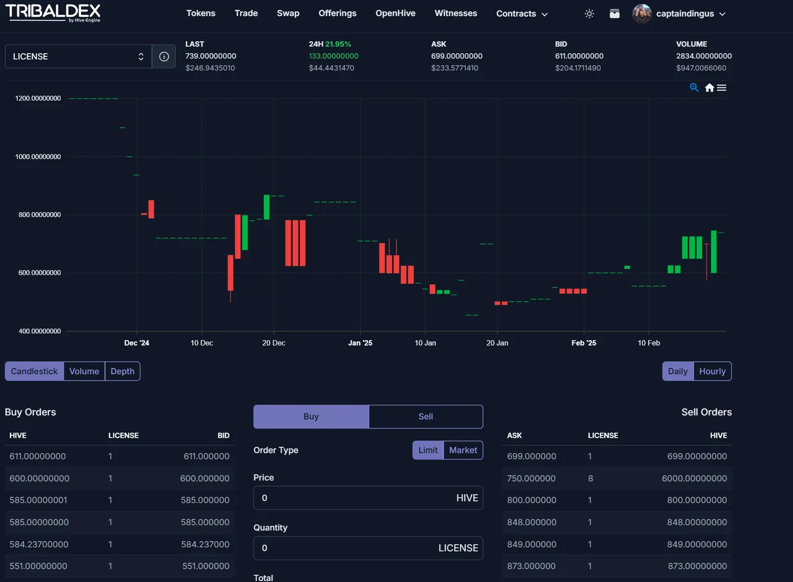Click the Buy Orders heading
Screen dimensions: 793x582
tap(30, 412)
